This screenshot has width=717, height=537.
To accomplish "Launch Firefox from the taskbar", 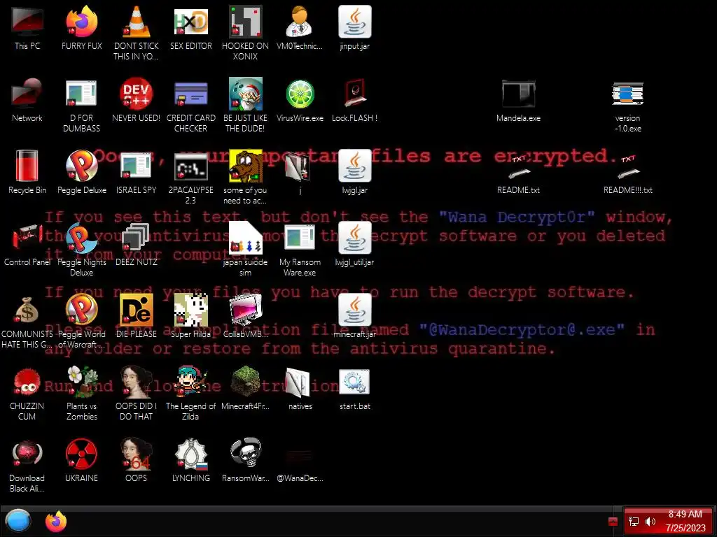I will [56, 521].
